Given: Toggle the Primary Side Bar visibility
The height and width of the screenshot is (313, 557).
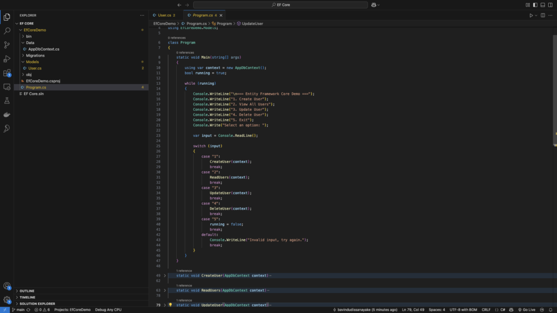Looking at the screenshot, I should click(x=535, y=5).
